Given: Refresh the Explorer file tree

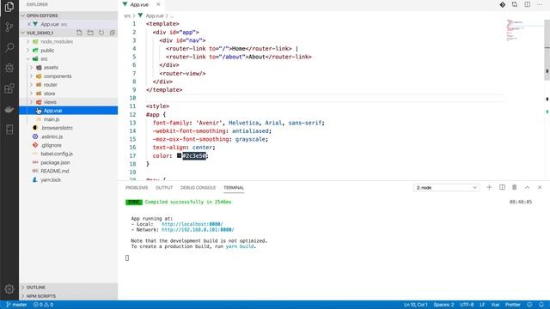Looking at the screenshot, I should coord(101,33).
